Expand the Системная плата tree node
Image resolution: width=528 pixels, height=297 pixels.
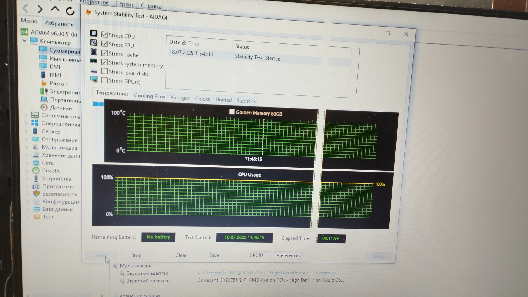click(x=26, y=115)
